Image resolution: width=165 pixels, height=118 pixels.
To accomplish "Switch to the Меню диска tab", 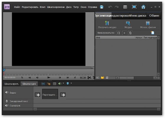I will pos(138,16).
